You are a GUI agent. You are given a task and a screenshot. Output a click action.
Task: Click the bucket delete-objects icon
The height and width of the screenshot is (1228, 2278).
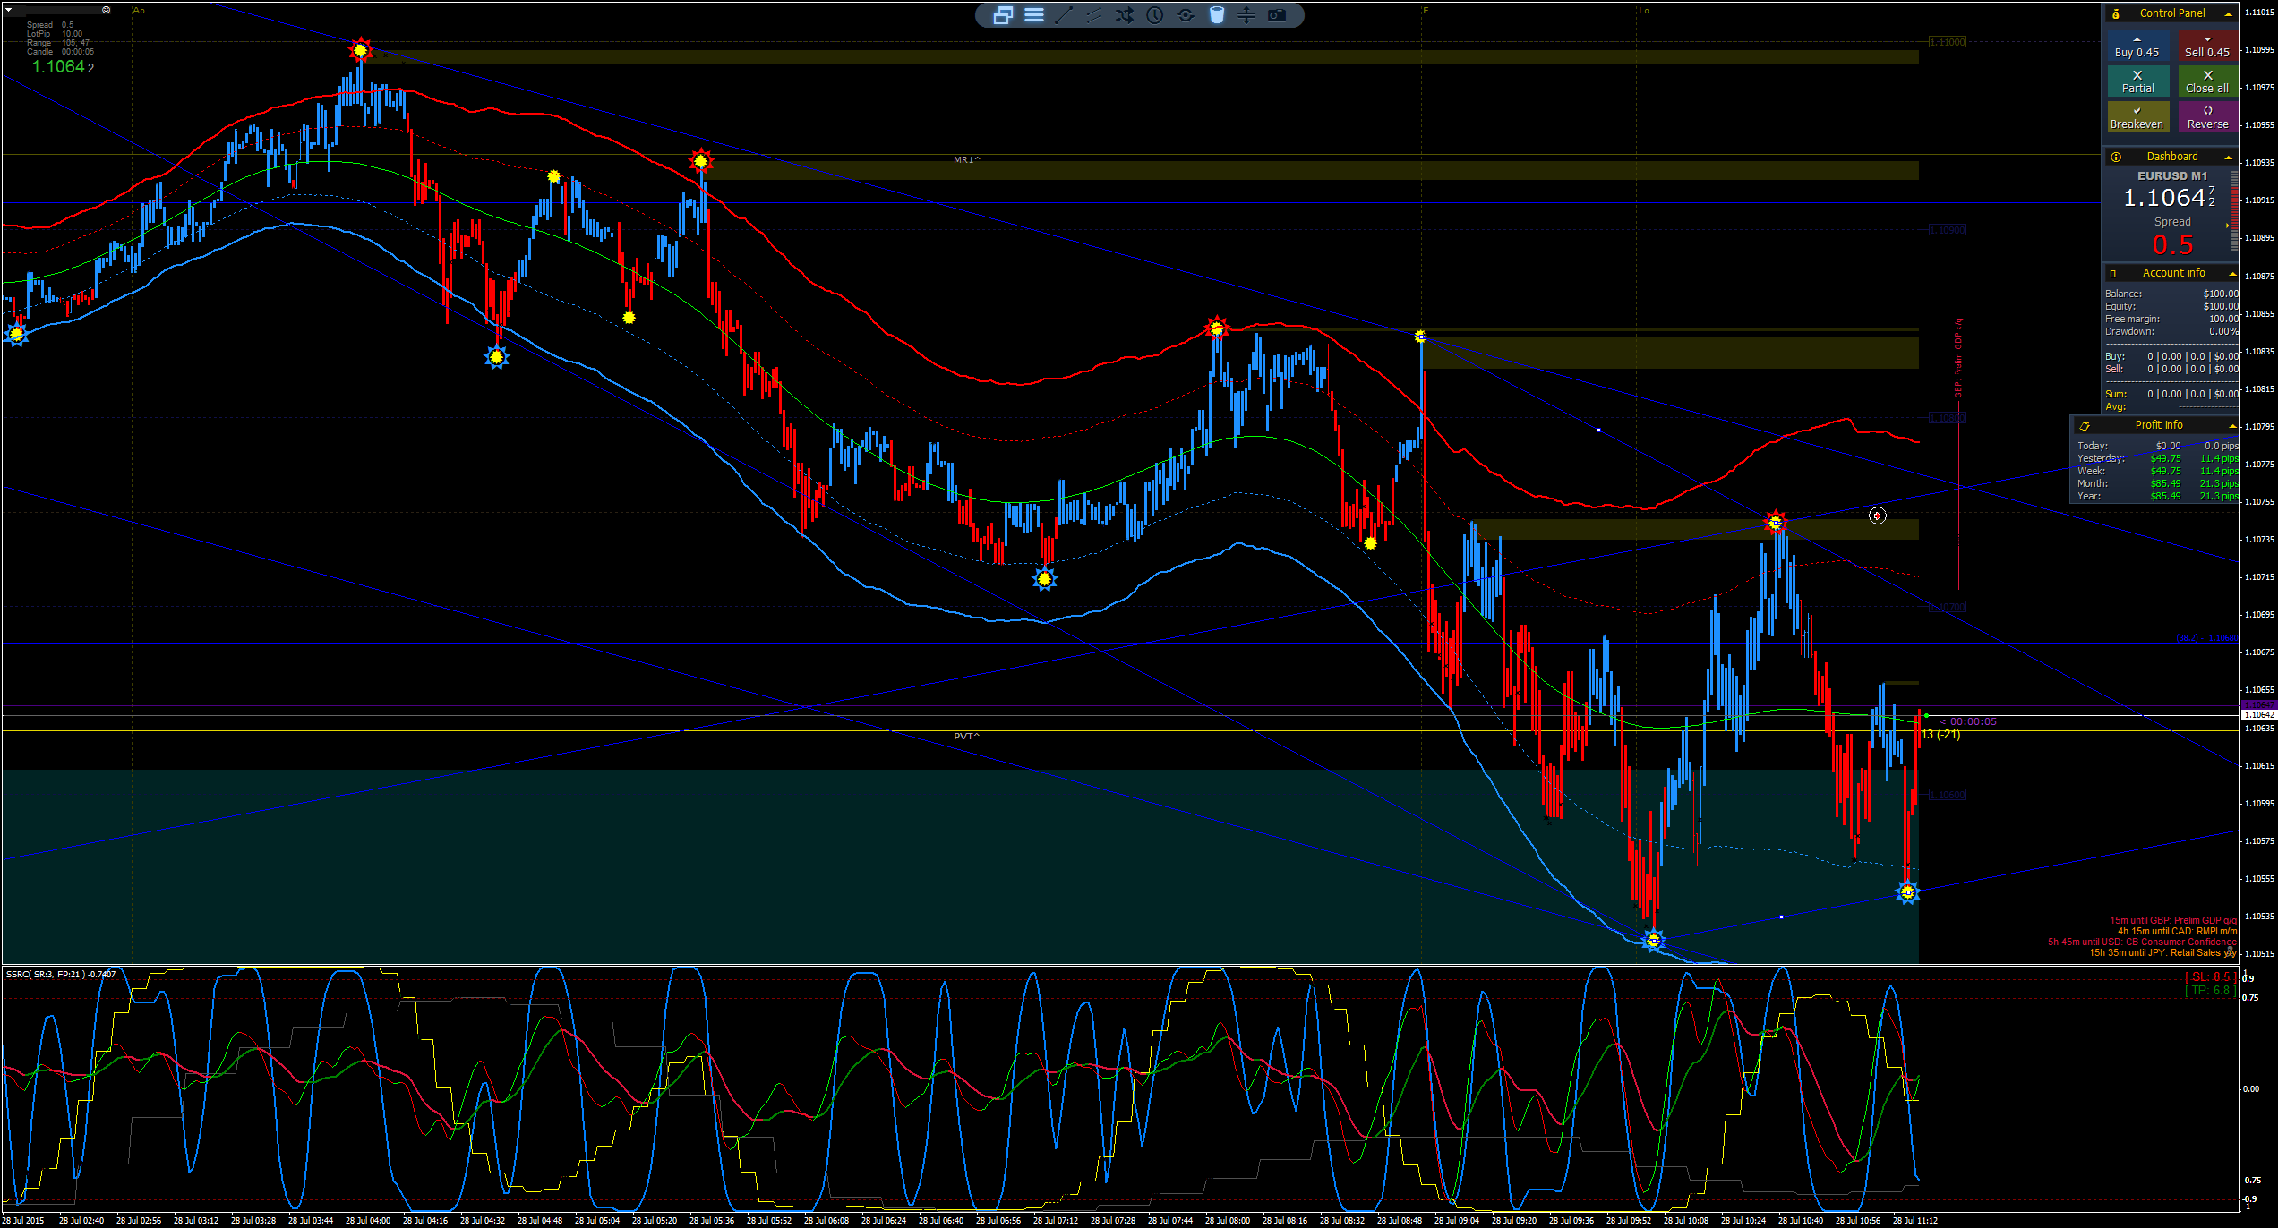pos(1216,15)
